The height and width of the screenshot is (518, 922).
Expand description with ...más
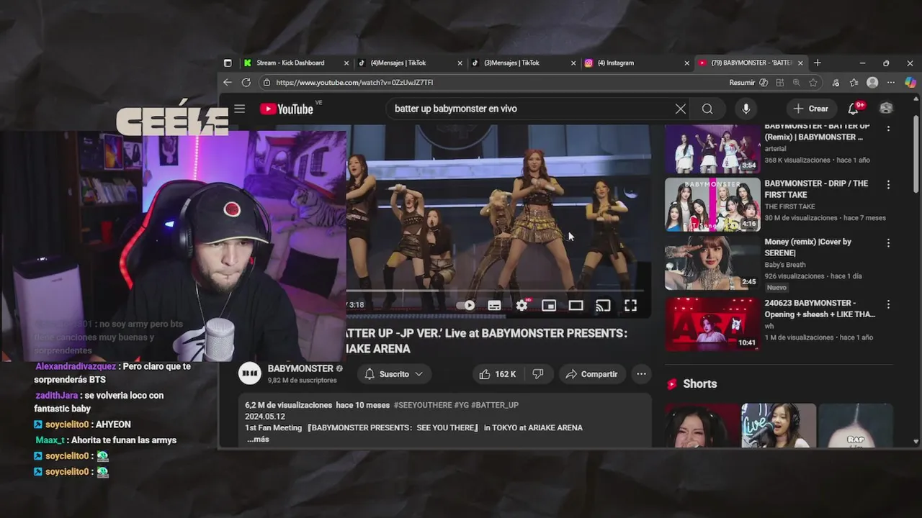click(258, 439)
